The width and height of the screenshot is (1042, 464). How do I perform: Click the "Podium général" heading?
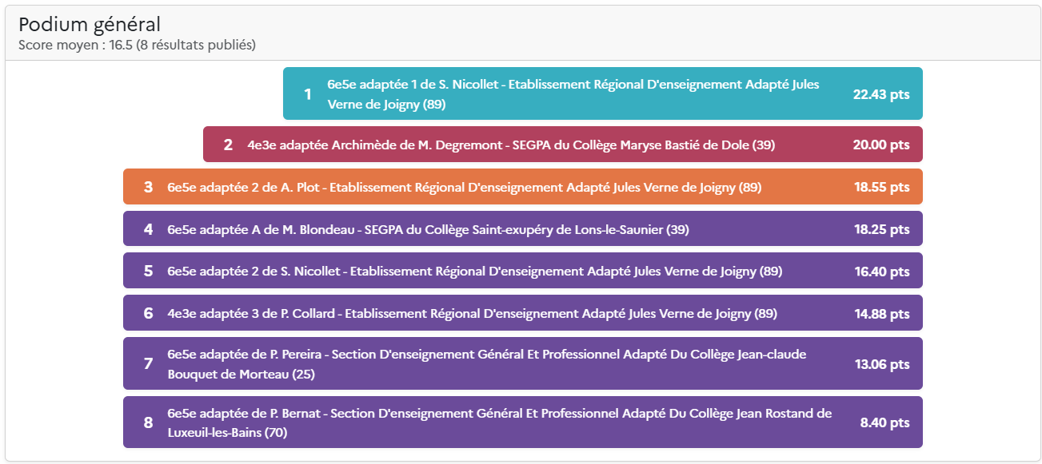[x=90, y=25]
